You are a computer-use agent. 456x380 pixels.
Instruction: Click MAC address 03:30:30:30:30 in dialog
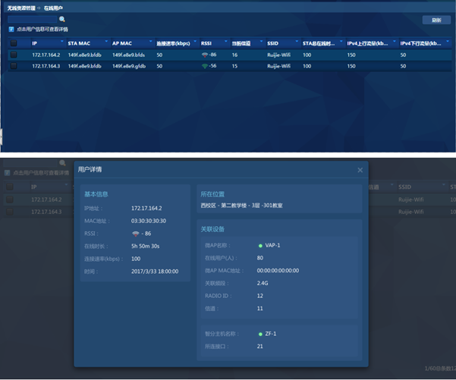[149, 221]
